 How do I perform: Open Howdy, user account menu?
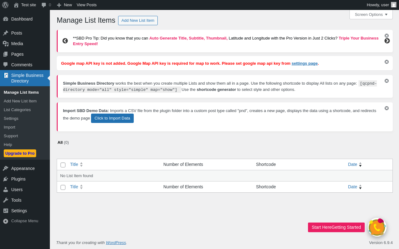pyautogui.click(x=382, y=5)
